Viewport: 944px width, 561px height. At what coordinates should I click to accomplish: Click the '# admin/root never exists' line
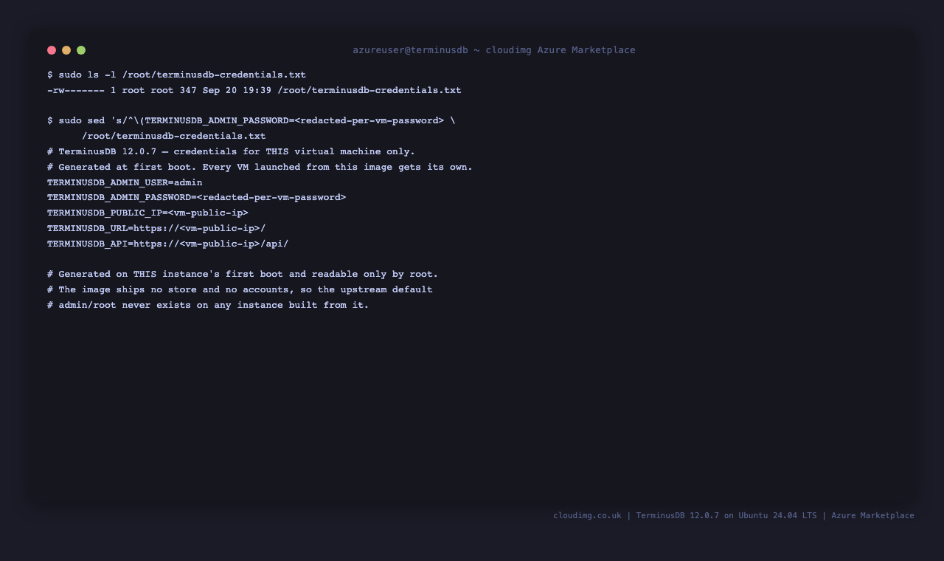[x=208, y=306]
